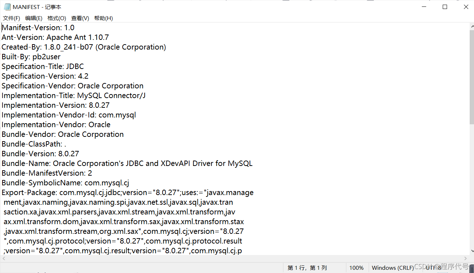Click 'Implementation-Vendor: Oracle' line
Viewport: 474px width, 273px height.
[x=56, y=125]
